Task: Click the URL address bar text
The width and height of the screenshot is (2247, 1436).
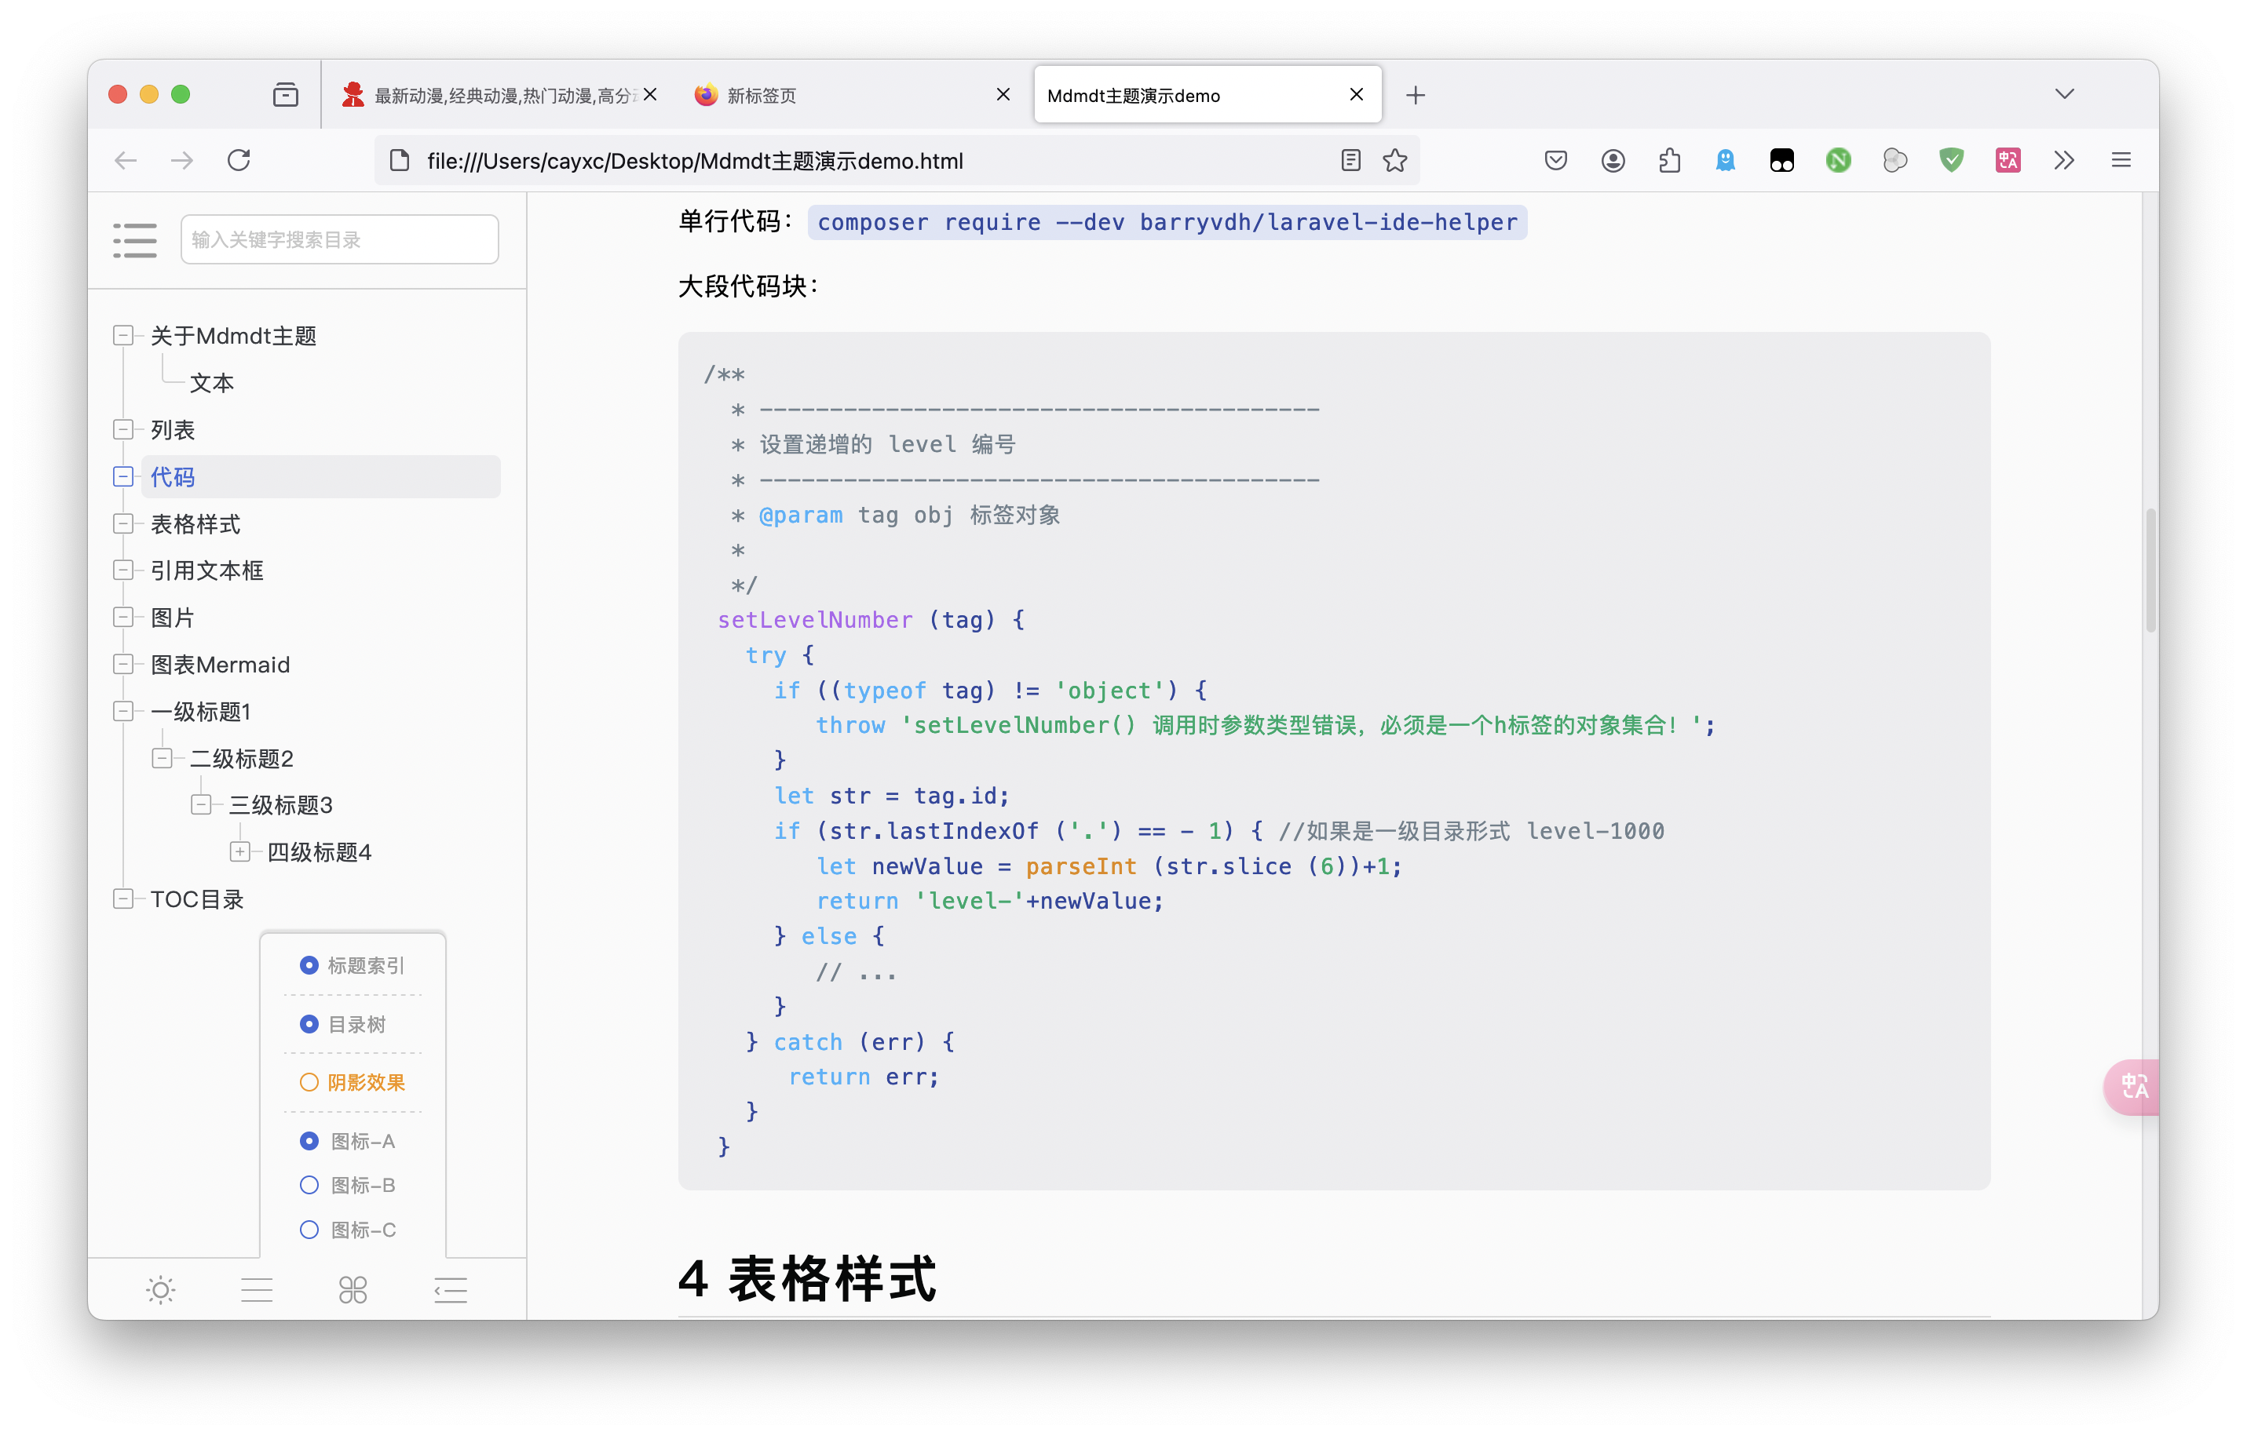Action: (x=694, y=162)
